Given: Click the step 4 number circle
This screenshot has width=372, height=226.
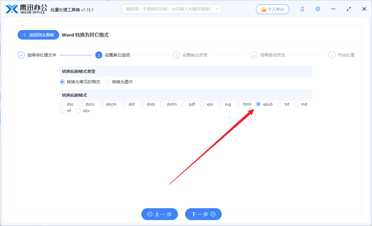Looking at the screenshot, I should tap(254, 55).
